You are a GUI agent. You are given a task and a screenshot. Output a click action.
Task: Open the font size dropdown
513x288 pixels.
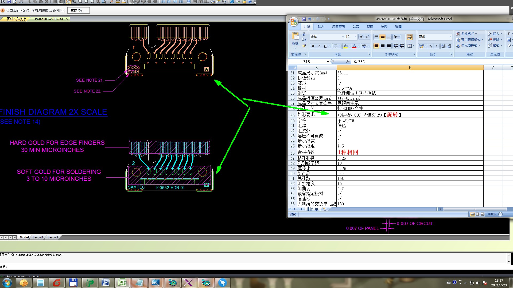click(x=355, y=37)
